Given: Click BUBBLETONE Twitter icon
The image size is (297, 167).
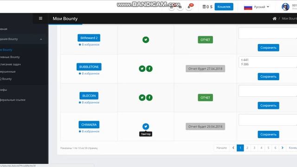Looking at the screenshot, I should (x=142, y=69).
